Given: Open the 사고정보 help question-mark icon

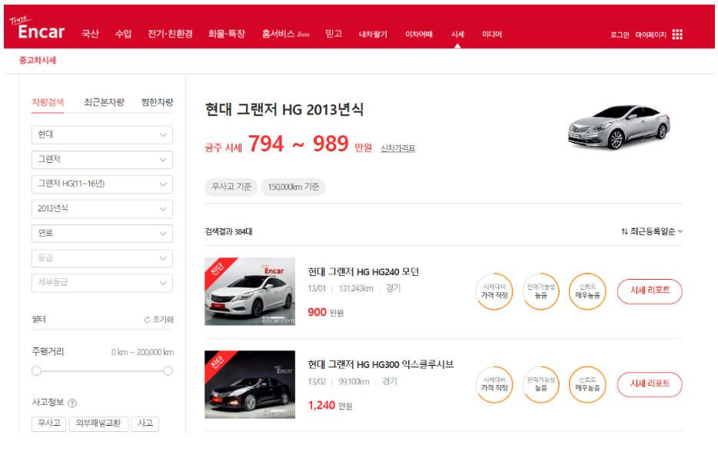Looking at the screenshot, I should coord(72,403).
